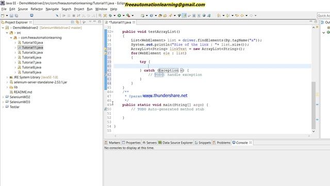Viewport: 330px width, 186px height.
Task: Click in the Quick Access field
Action: [324, 16]
